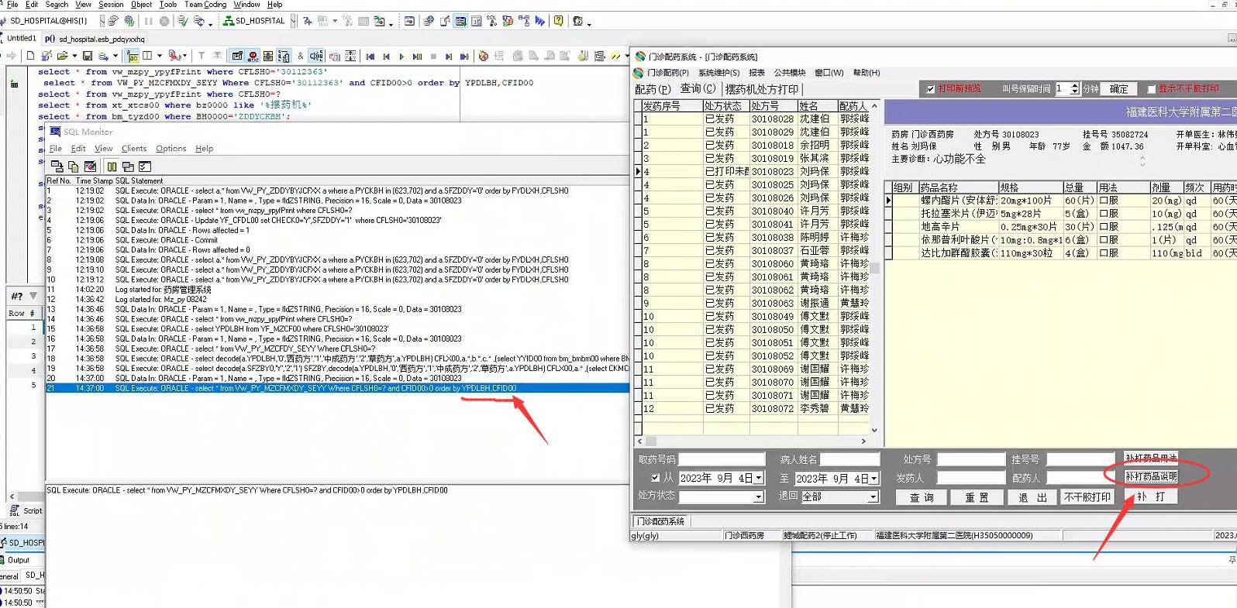This screenshot has height=608, width=1237.
Task: Click the New document icon
Action: coord(30,56)
